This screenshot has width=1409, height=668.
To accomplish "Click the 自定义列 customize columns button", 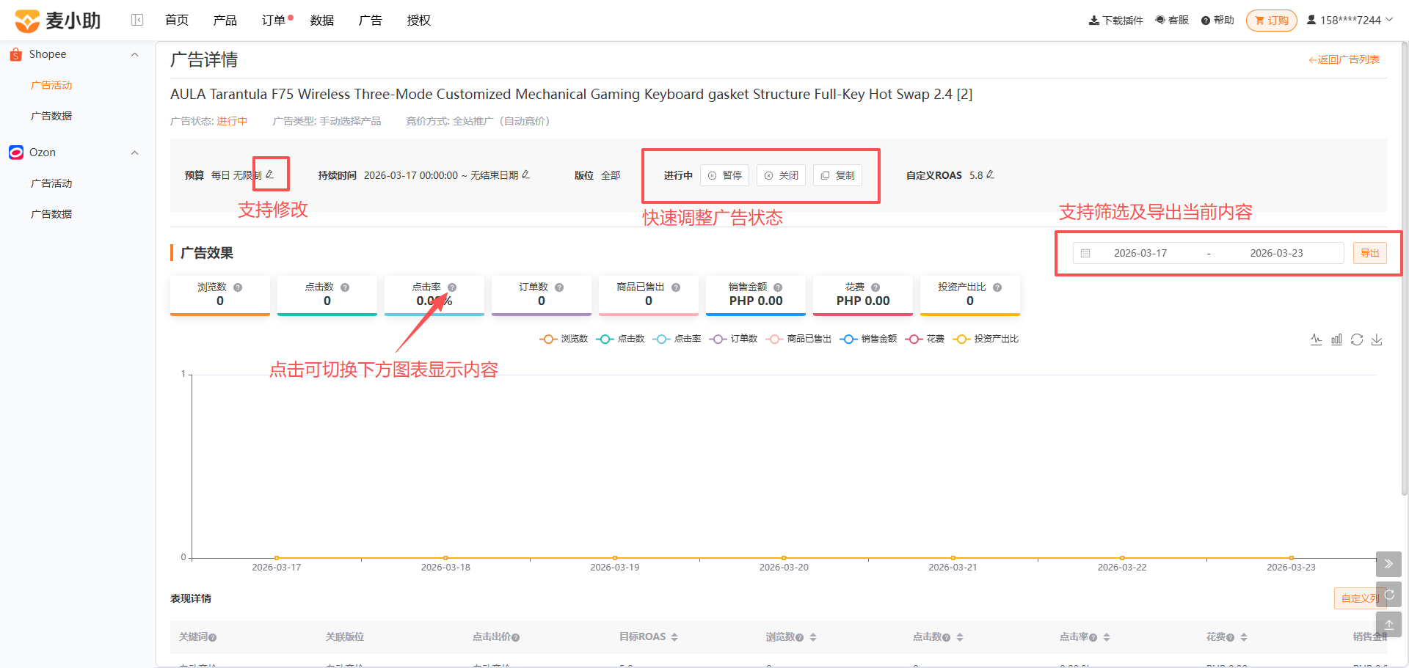I will pos(1360,598).
